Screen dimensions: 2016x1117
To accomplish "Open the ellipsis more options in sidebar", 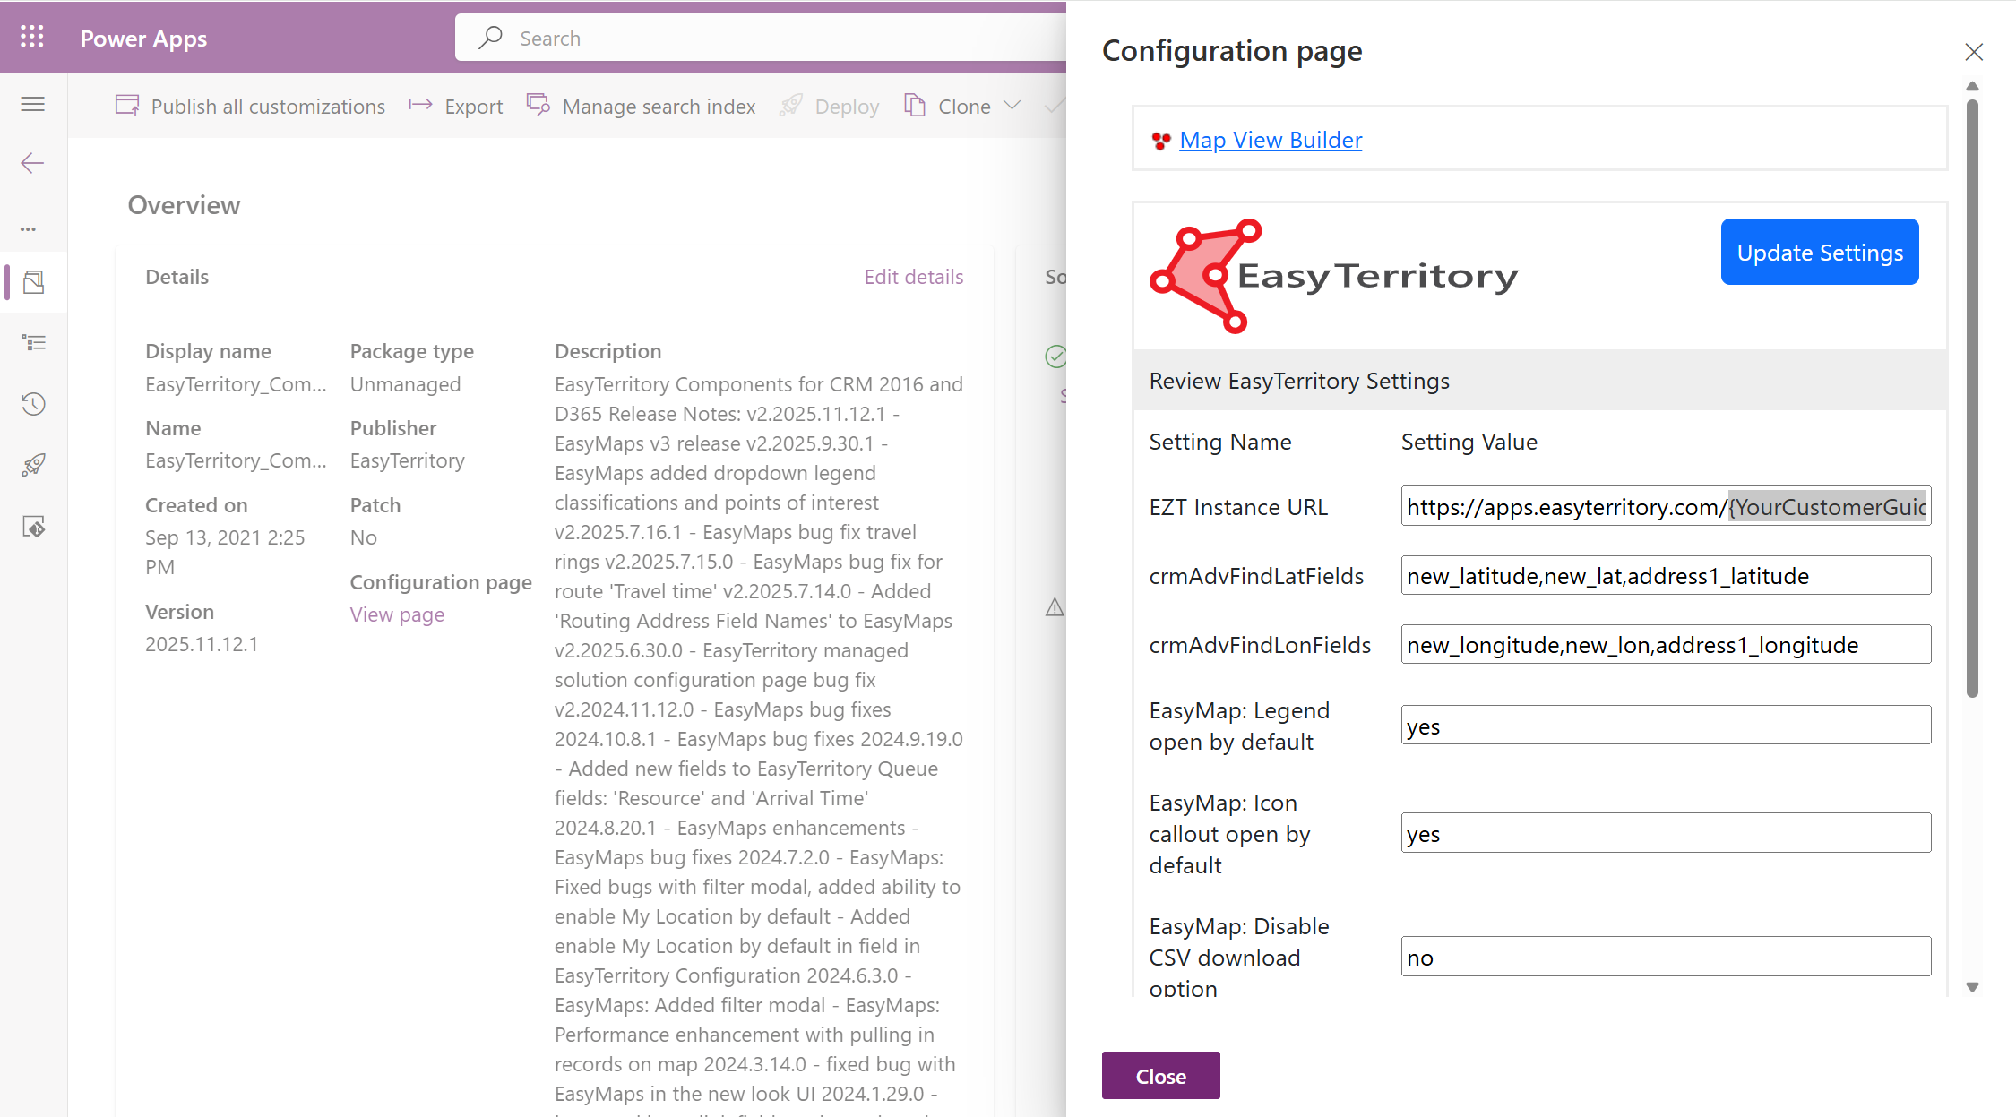I will tap(29, 229).
